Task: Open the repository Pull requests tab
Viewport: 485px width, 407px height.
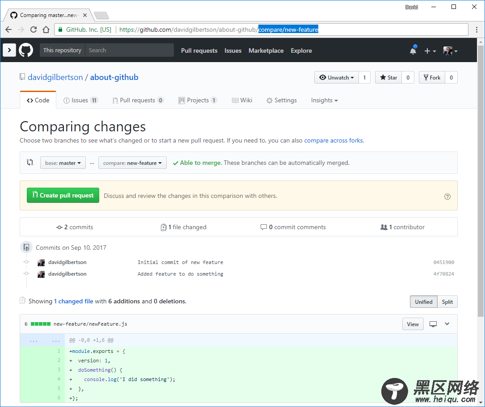Action: pyautogui.click(x=138, y=100)
